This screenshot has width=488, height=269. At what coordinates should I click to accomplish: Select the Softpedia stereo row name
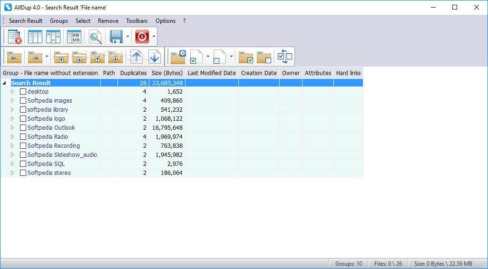49,173
